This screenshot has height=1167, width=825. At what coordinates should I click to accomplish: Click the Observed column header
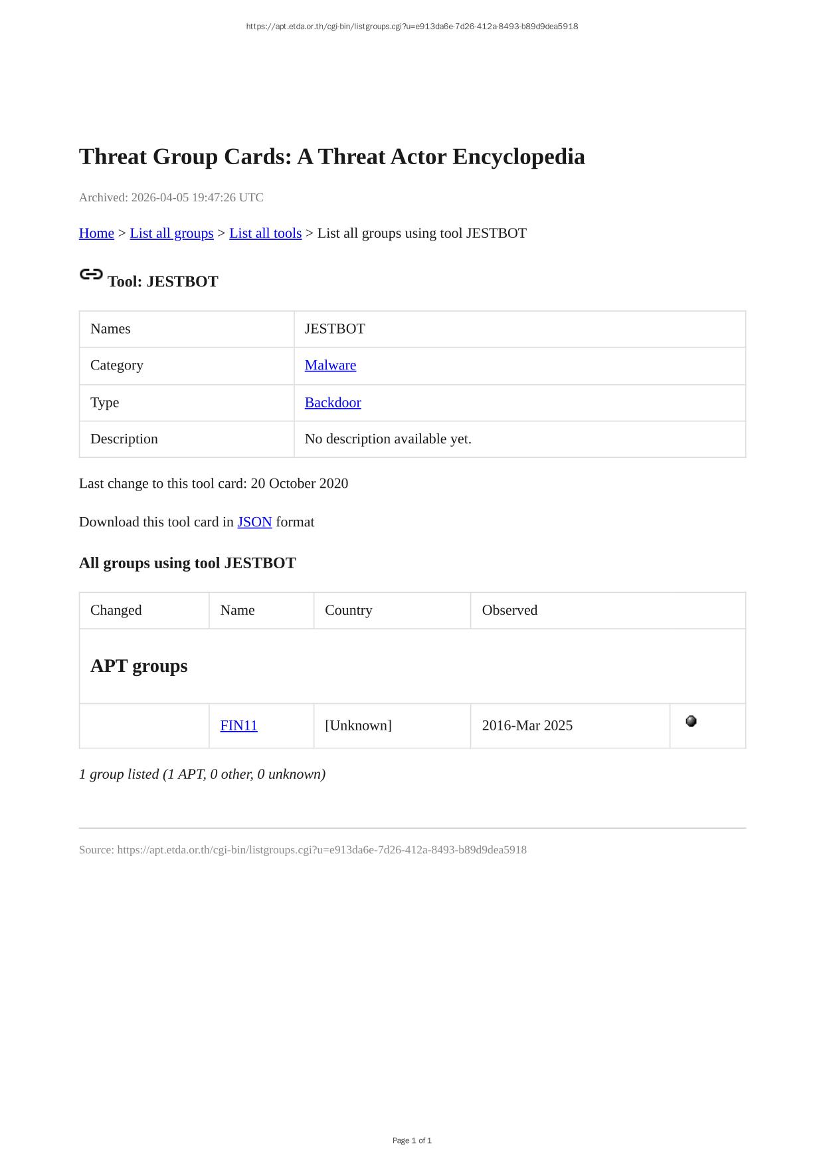pos(509,610)
